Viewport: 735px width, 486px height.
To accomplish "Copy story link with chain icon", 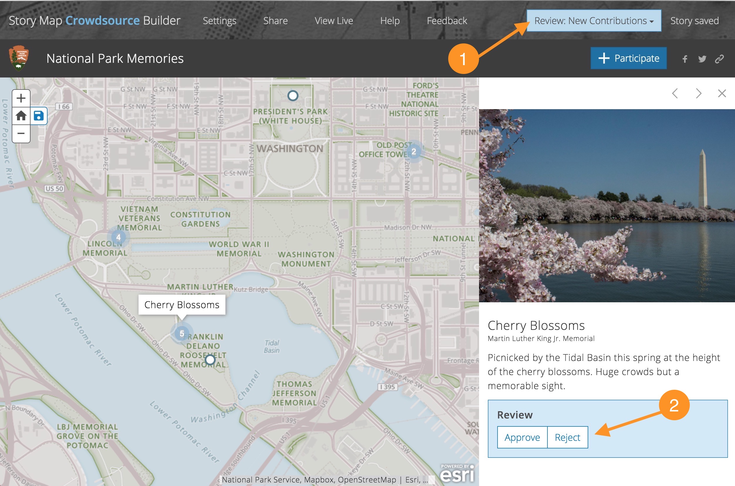I will click(x=719, y=59).
